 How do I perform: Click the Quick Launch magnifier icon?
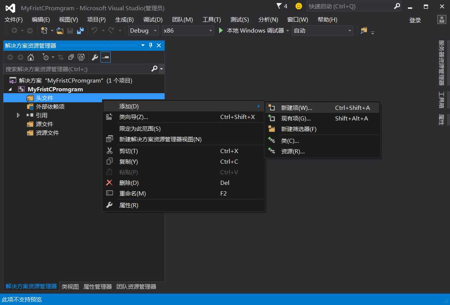[397, 6]
